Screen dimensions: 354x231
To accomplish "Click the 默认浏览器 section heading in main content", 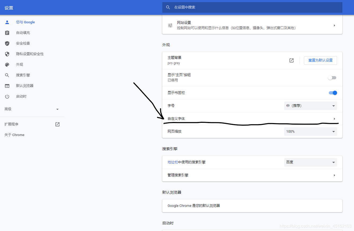I will pos(172,193).
